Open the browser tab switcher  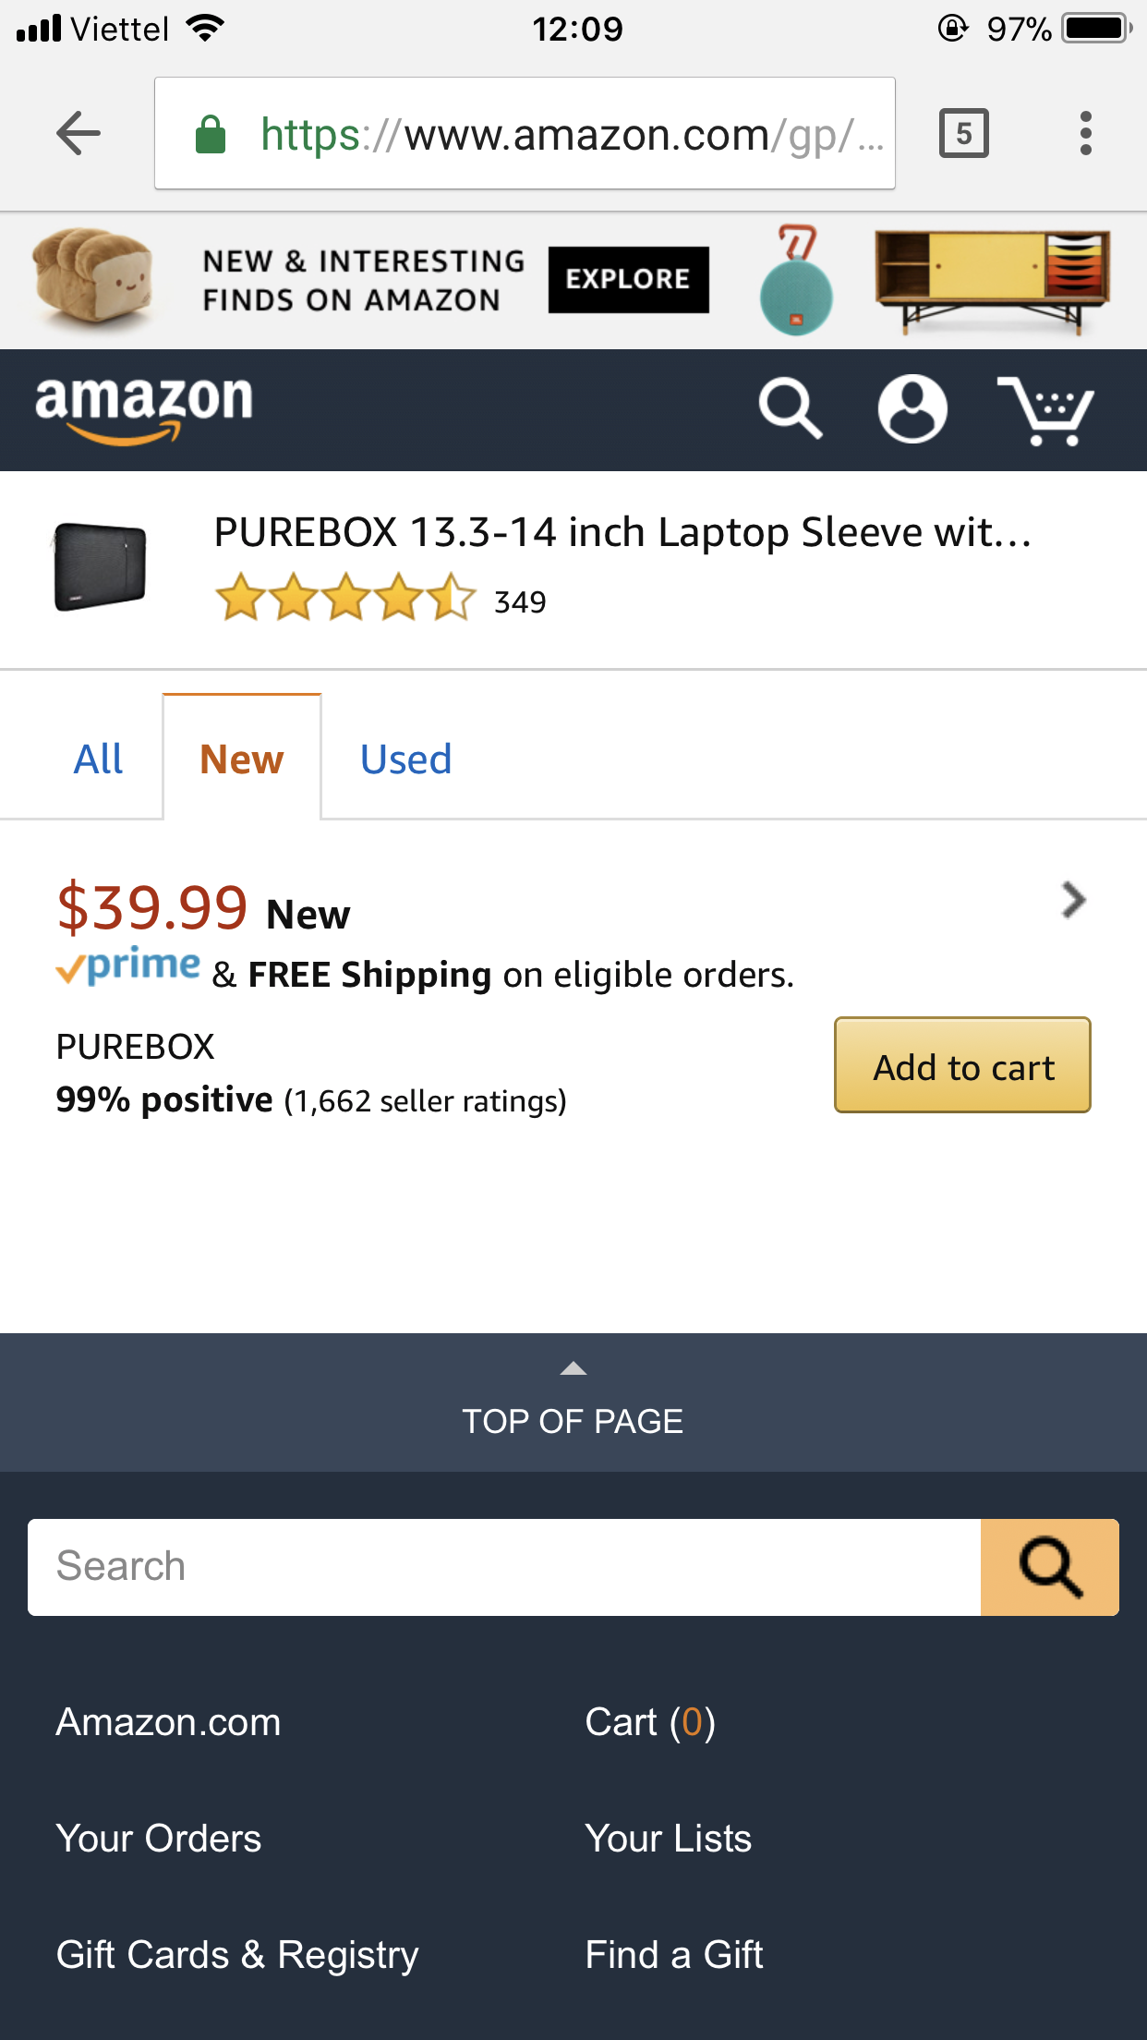tap(963, 134)
